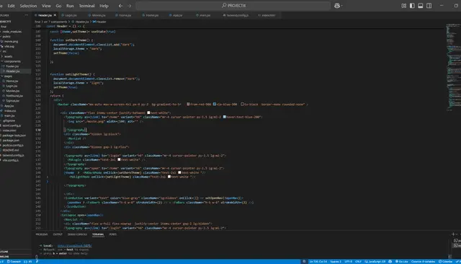Open the Copilot chat icon

(337, 6)
